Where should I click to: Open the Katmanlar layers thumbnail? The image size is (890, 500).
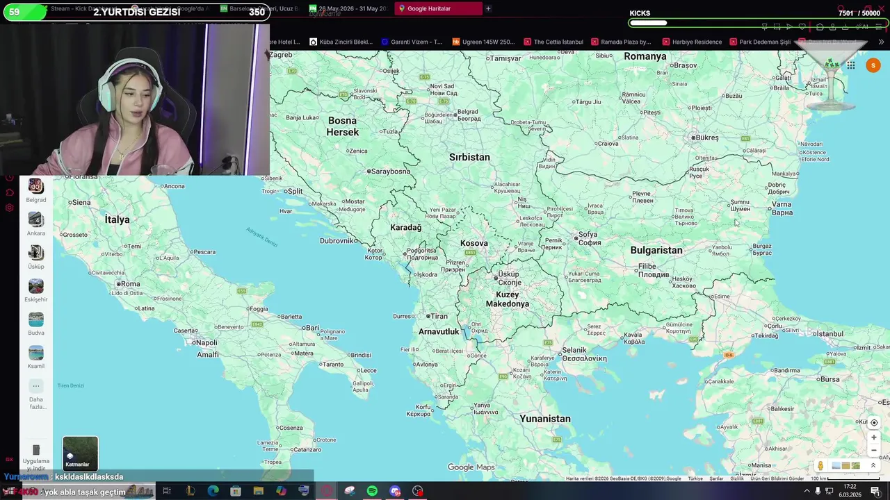[x=80, y=453]
